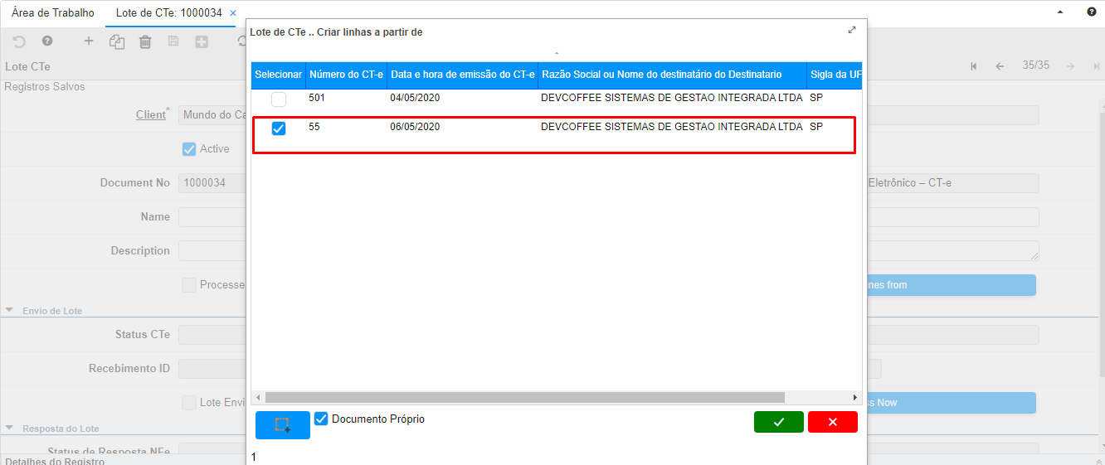Click the Name input field
1105x465 pixels.
pyautogui.click(x=212, y=216)
